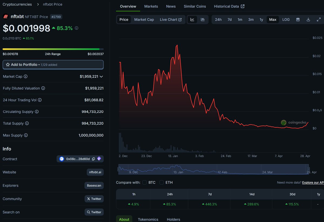Set chart range to 3m

pos(251,19)
